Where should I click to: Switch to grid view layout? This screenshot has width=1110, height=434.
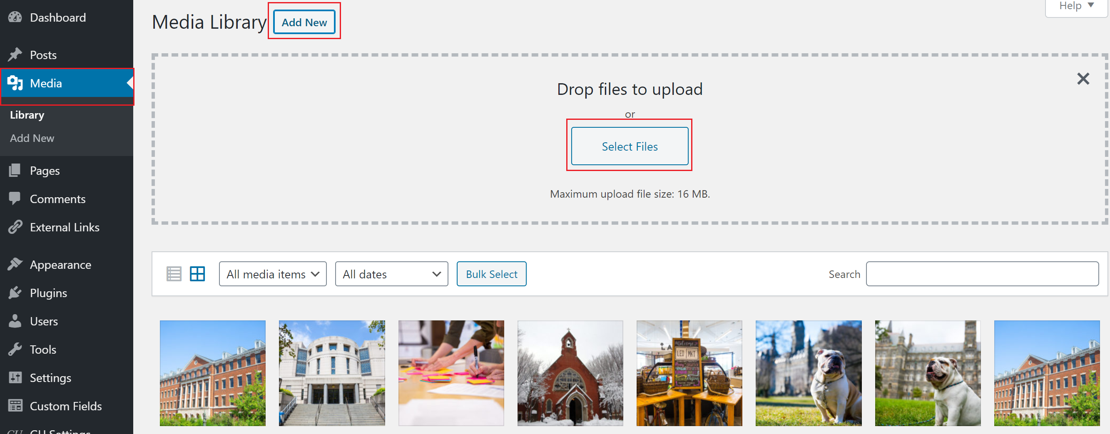[197, 274]
